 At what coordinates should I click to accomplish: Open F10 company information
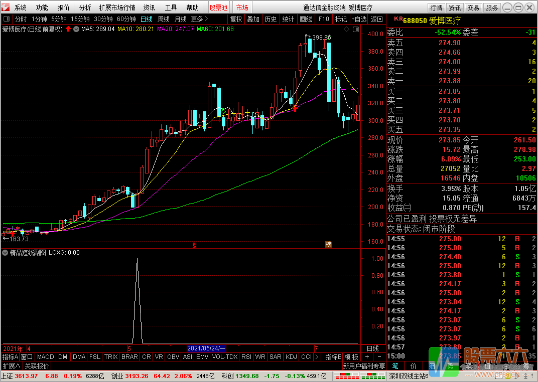click(324, 19)
